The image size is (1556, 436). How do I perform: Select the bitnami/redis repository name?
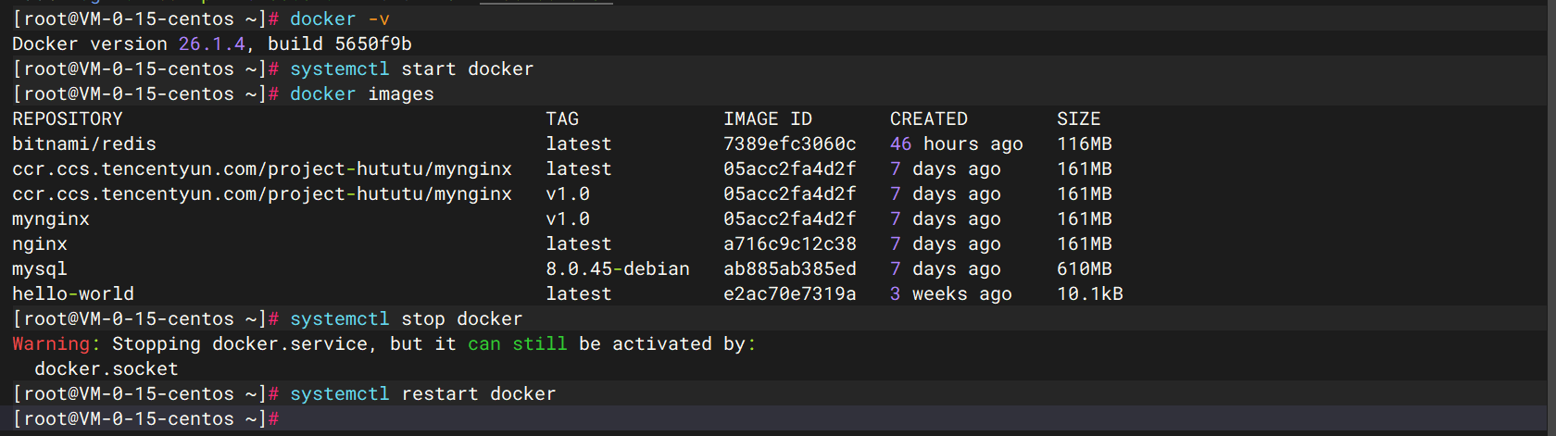84,143
